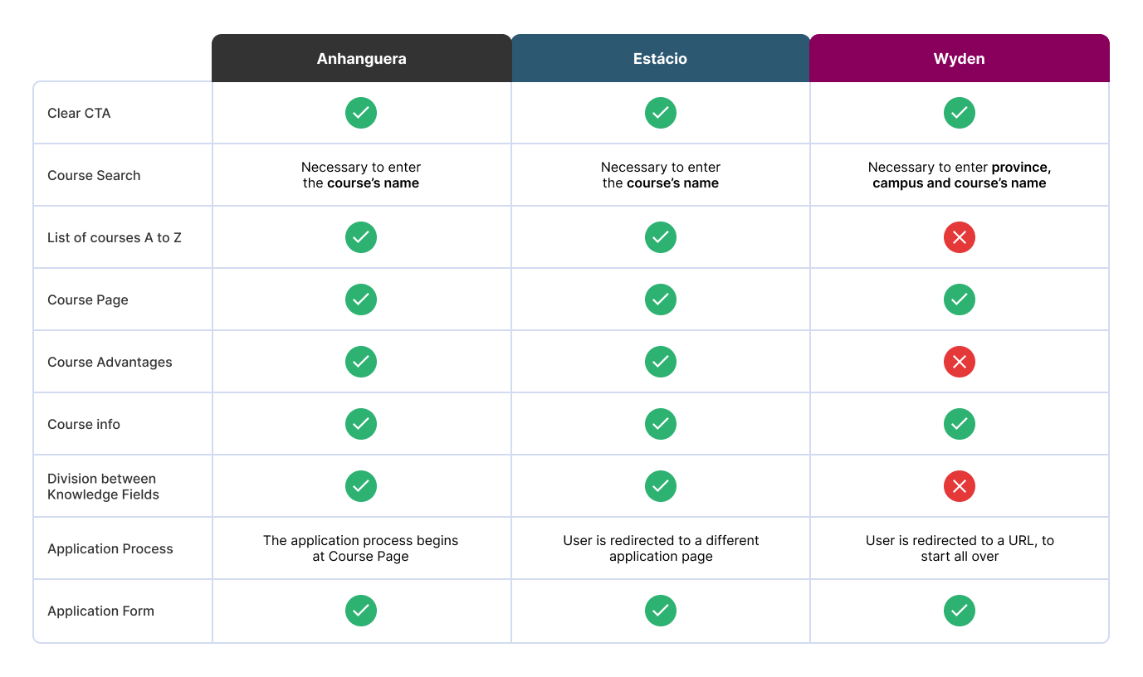Select the Anhanguera column header
1143x677 pixels.
[361, 59]
